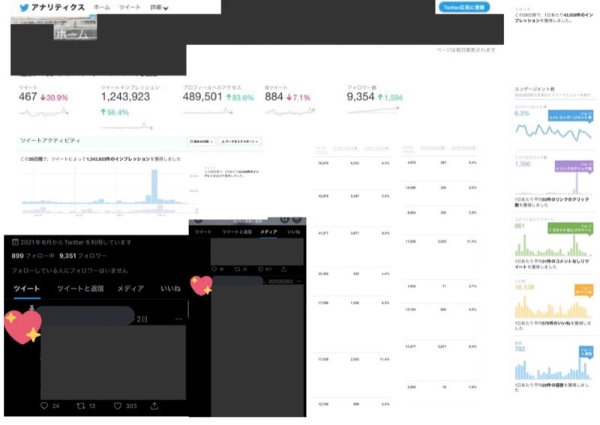The height and width of the screenshot is (425, 600).
Task: Click the more options icon in small mobile header
Action: point(297,219)
